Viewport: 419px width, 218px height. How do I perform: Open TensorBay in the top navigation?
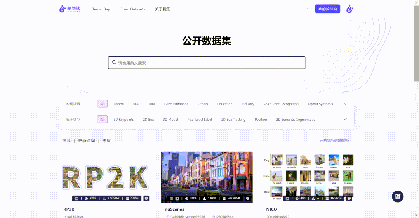(x=101, y=9)
